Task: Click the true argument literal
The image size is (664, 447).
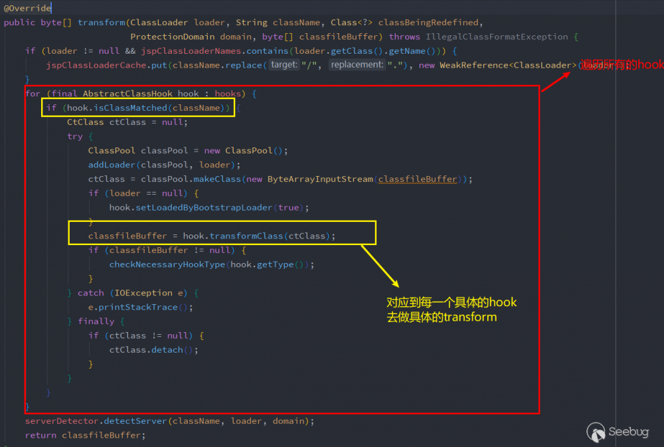Action: 288,208
